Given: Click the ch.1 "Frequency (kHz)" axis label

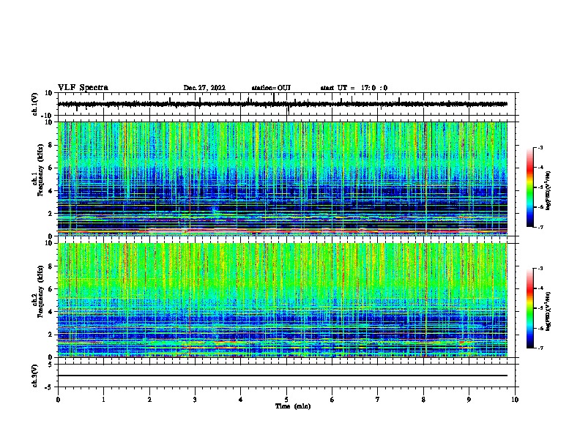Looking at the screenshot, I should click(x=40, y=171).
